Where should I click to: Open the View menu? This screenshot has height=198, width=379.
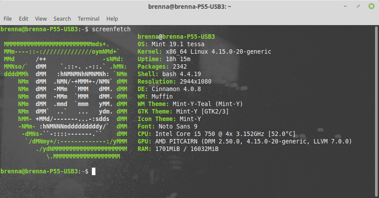41,19
